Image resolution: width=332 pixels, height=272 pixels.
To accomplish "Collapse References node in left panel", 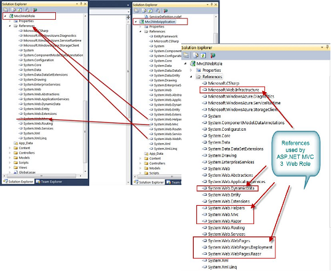I will pyautogui.click(x=10, y=26).
